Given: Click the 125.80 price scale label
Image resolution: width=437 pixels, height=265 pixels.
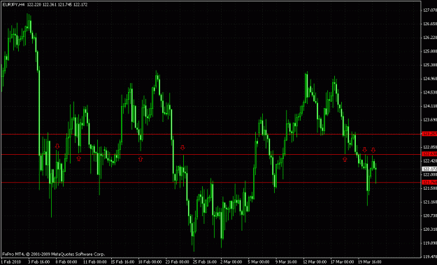Looking at the screenshot, I should coord(430,52).
